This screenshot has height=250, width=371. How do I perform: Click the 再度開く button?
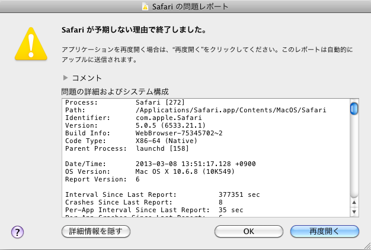(324, 231)
